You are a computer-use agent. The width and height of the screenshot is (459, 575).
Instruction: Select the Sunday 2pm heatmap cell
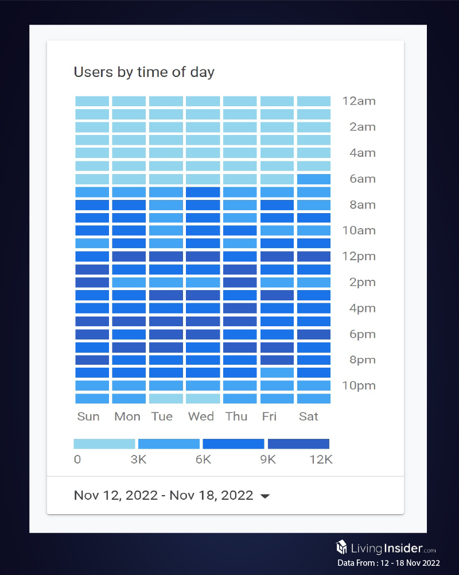pos(92,282)
